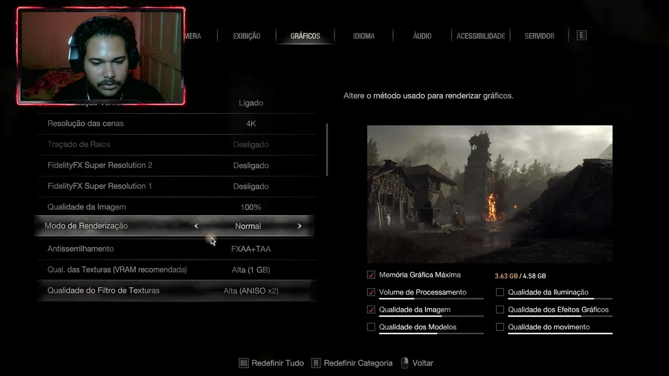The height and width of the screenshot is (376, 669).
Task: Click the render method description text
Action: (429, 96)
